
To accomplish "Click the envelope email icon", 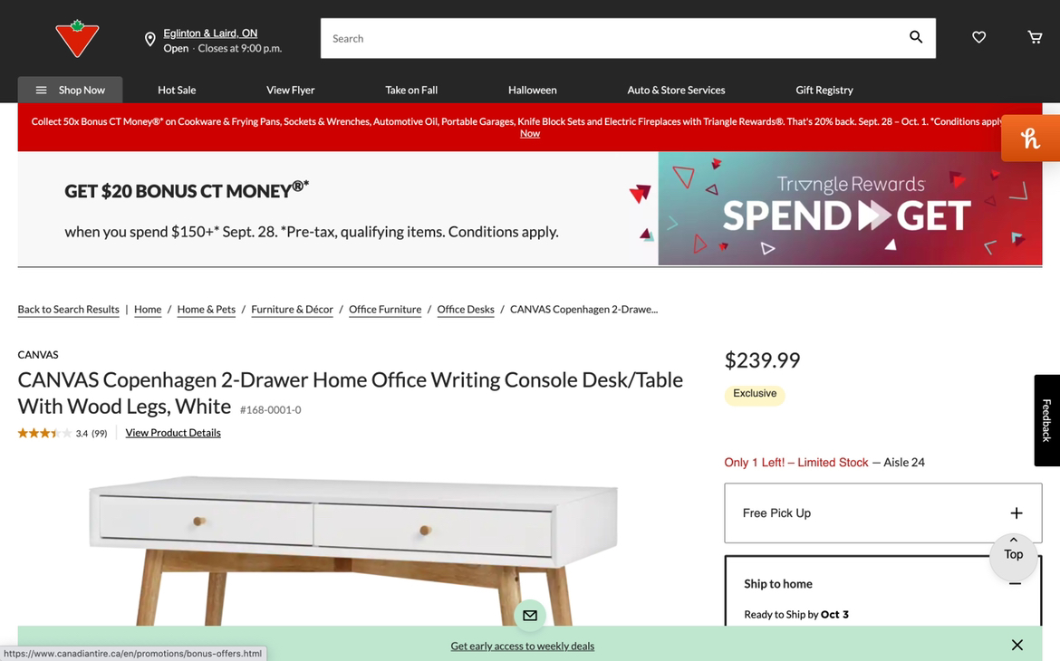I will pos(530,615).
